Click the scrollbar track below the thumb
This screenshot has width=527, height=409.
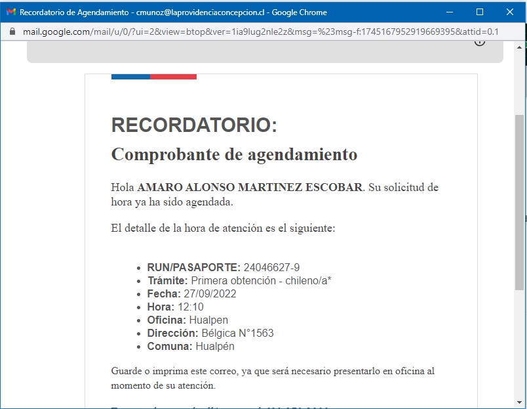tap(520, 341)
